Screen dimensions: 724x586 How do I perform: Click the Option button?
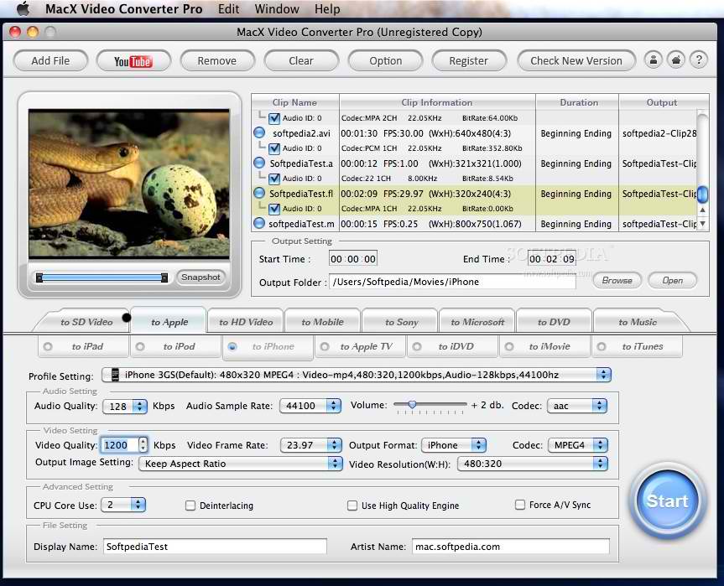pyautogui.click(x=386, y=61)
